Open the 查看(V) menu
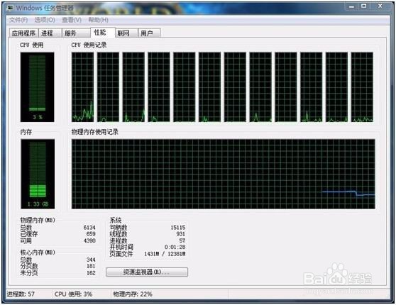The height and width of the screenshot is (305, 396). tap(72, 20)
